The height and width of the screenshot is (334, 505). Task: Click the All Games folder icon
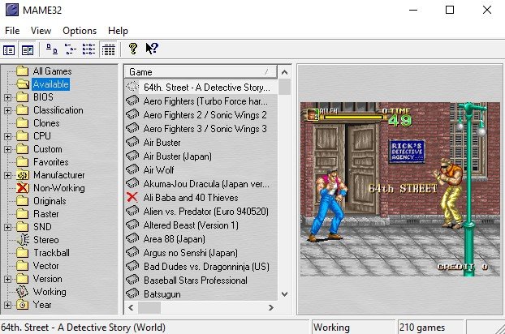pyautogui.click(x=22, y=71)
